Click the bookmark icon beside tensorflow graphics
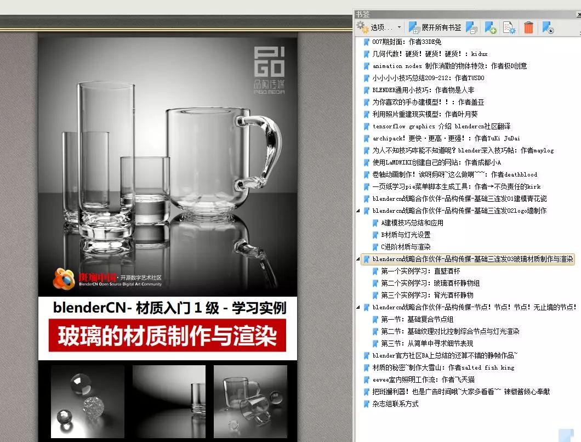 click(367, 126)
